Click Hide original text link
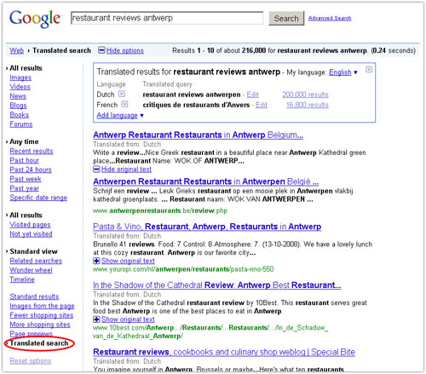Image resolution: width=426 pixels, height=374 pixels. (126, 170)
